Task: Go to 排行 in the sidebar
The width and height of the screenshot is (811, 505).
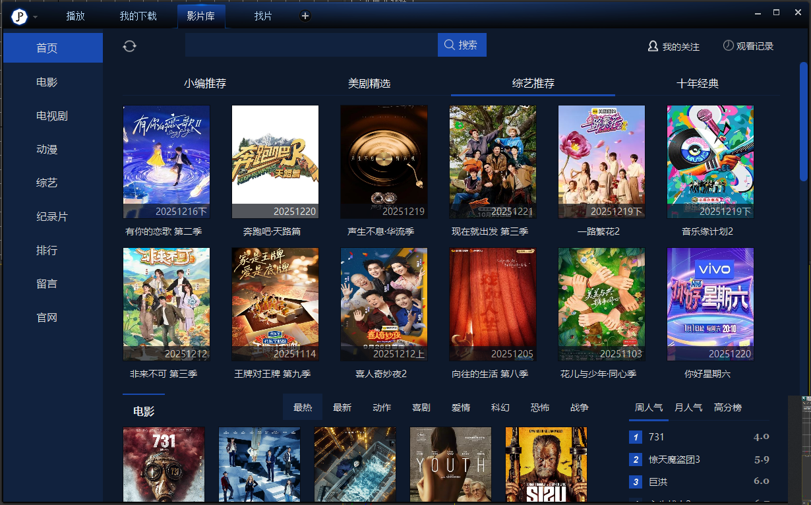Action: pos(47,251)
